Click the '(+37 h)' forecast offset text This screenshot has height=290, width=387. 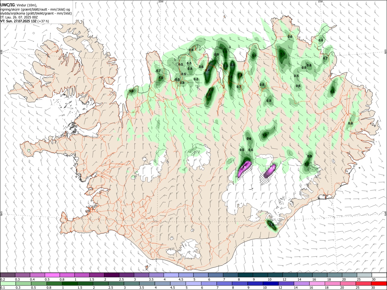[44, 21]
